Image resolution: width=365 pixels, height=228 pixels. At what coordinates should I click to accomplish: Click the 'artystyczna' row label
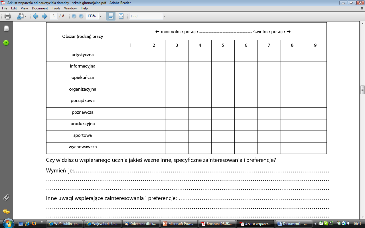(x=83, y=55)
